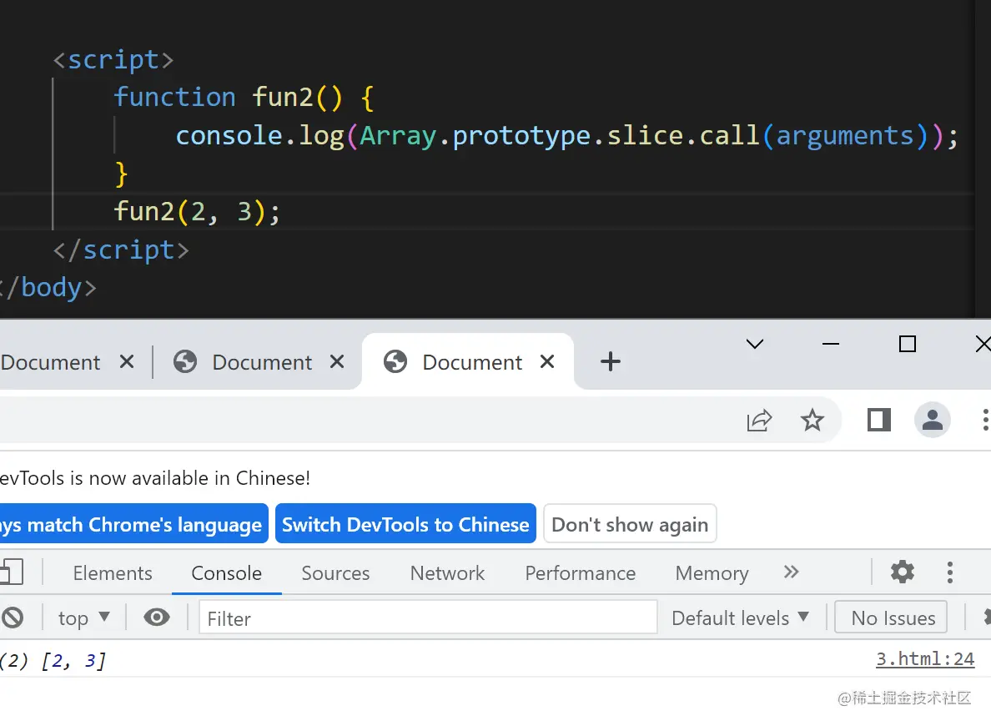The height and width of the screenshot is (726, 991).
Task: Open DevTools settings gear
Action: coord(902,572)
